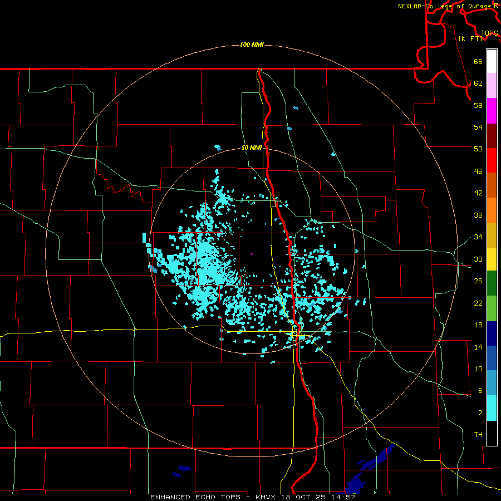The width and height of the screenshot is (501, 501).
Task: Click the white swatch in the legend
Action: click(x=492, y=61)
